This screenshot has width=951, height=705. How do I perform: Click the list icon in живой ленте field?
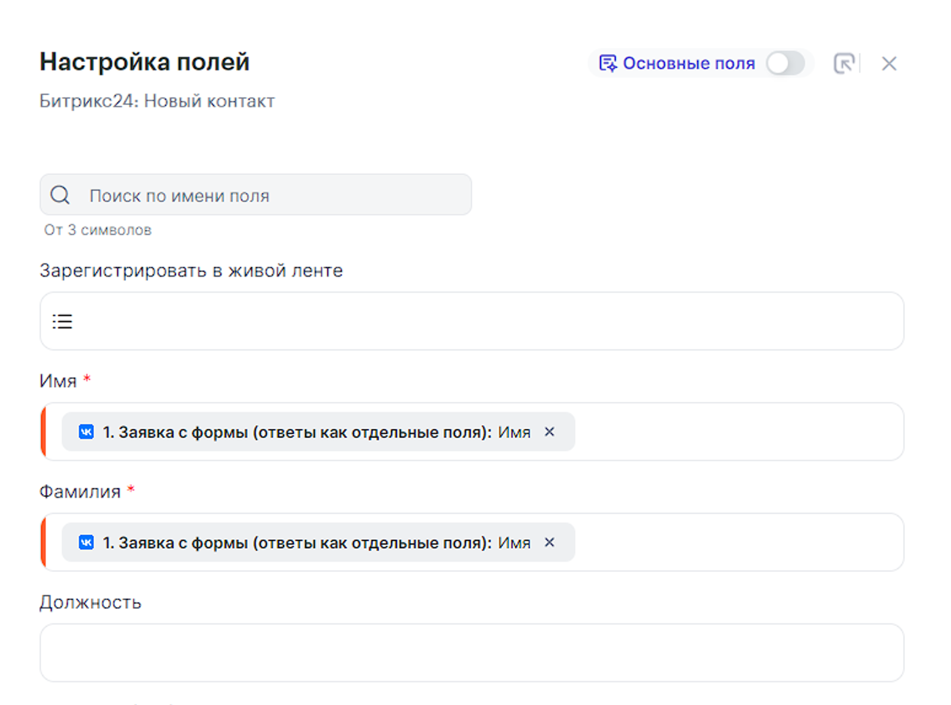[x=62, y=321]
